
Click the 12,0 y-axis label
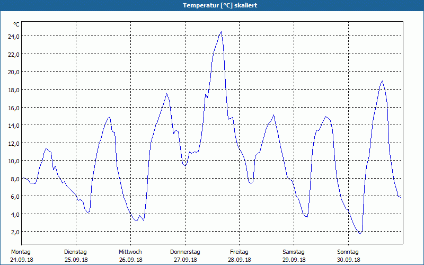pyautogui.click(x=14, y=143)
